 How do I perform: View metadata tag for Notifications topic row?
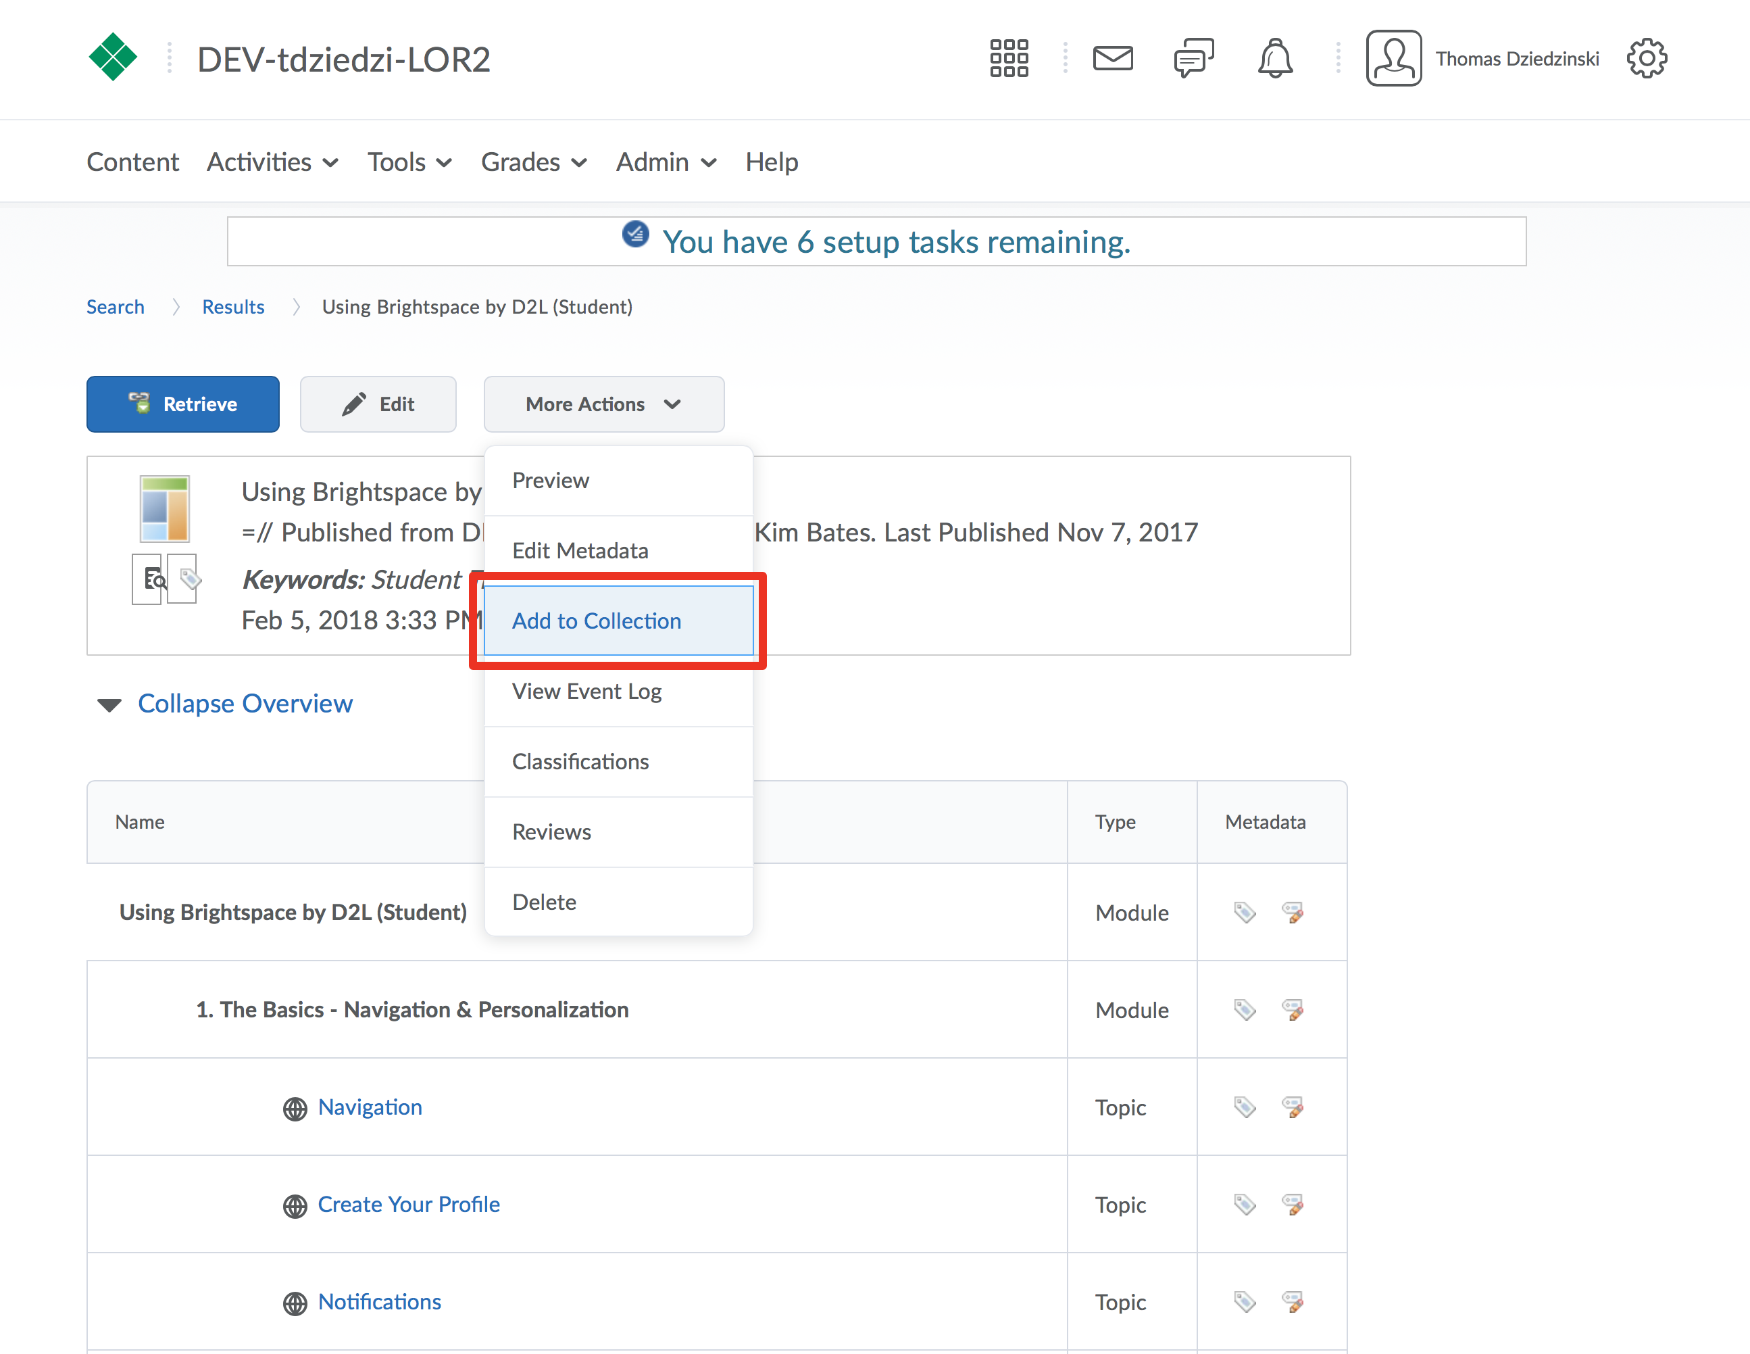[1245, 1302]
